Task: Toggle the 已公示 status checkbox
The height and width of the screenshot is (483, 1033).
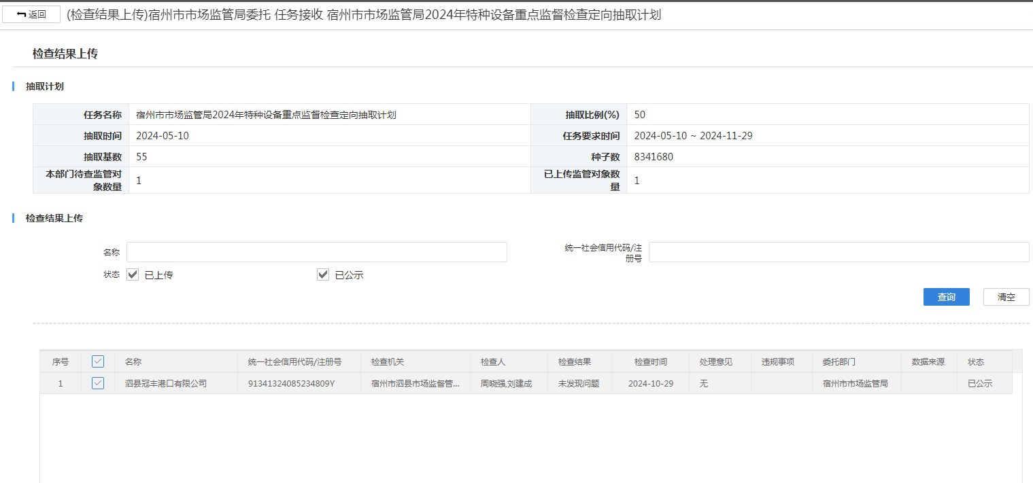Action: [x=323, y=275]
